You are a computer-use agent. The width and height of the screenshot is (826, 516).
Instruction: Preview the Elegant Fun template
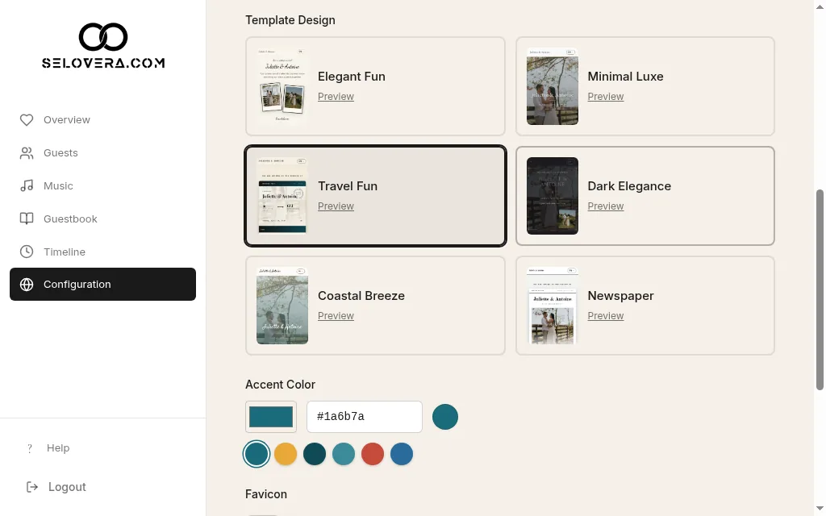pos(336,97)
